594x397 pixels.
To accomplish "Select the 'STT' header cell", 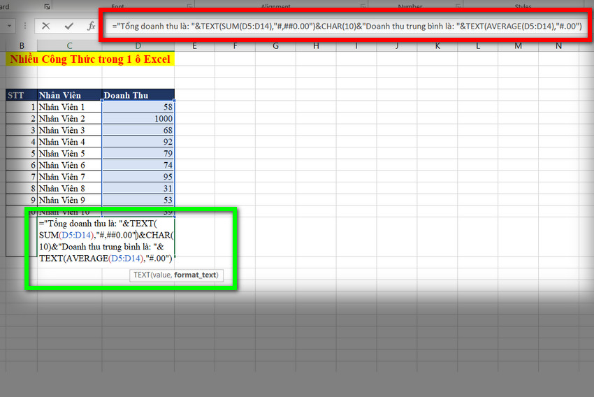I will (22, 95).
